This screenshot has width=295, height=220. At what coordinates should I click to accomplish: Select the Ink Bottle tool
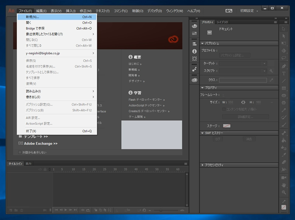[284, 148]
